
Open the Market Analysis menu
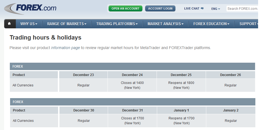[x=165, y=24]
